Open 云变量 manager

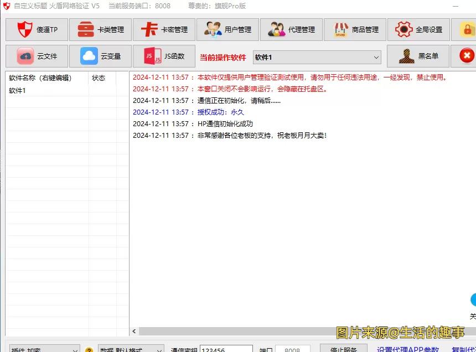pyautogui.click(x=100, y=56)
